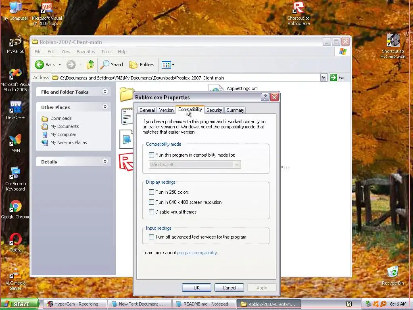Open the File menu in Explorer
The width and height of the screenshot is (413, 310).
[x=38, y=52]
